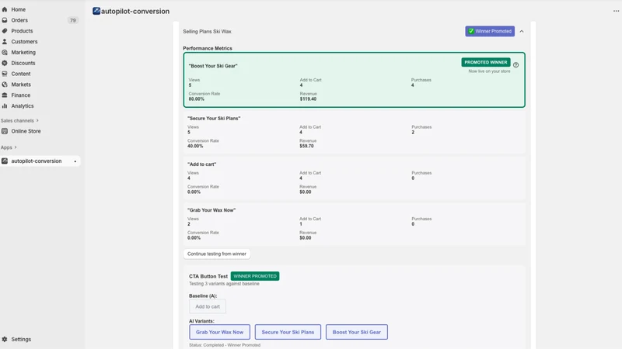
Task: Expand the Sales channels section
Action: coord(19,121)
